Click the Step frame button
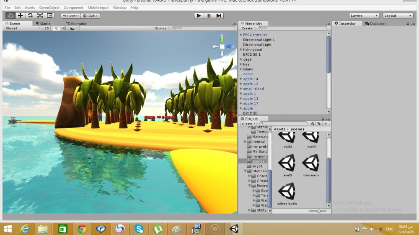 [x=219, y=16]
